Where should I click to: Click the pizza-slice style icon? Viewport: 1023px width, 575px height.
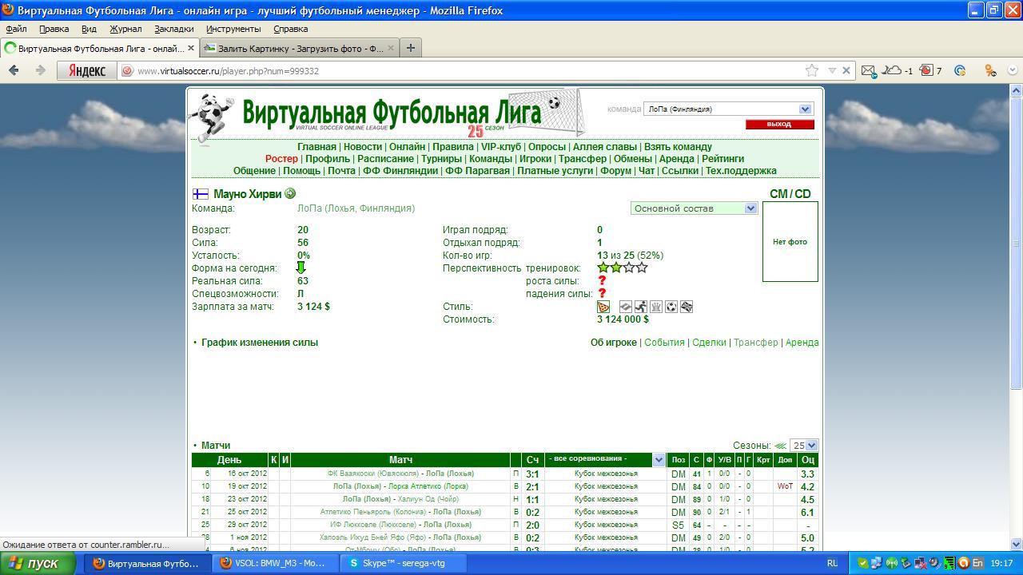coord(603,307)
